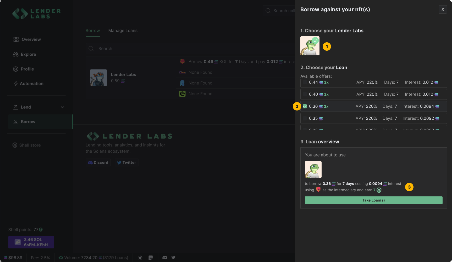Select the turtle NFT thumbnail under step 1

310,46
